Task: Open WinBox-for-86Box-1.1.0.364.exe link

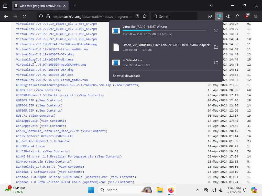Action: coord(43,141)
